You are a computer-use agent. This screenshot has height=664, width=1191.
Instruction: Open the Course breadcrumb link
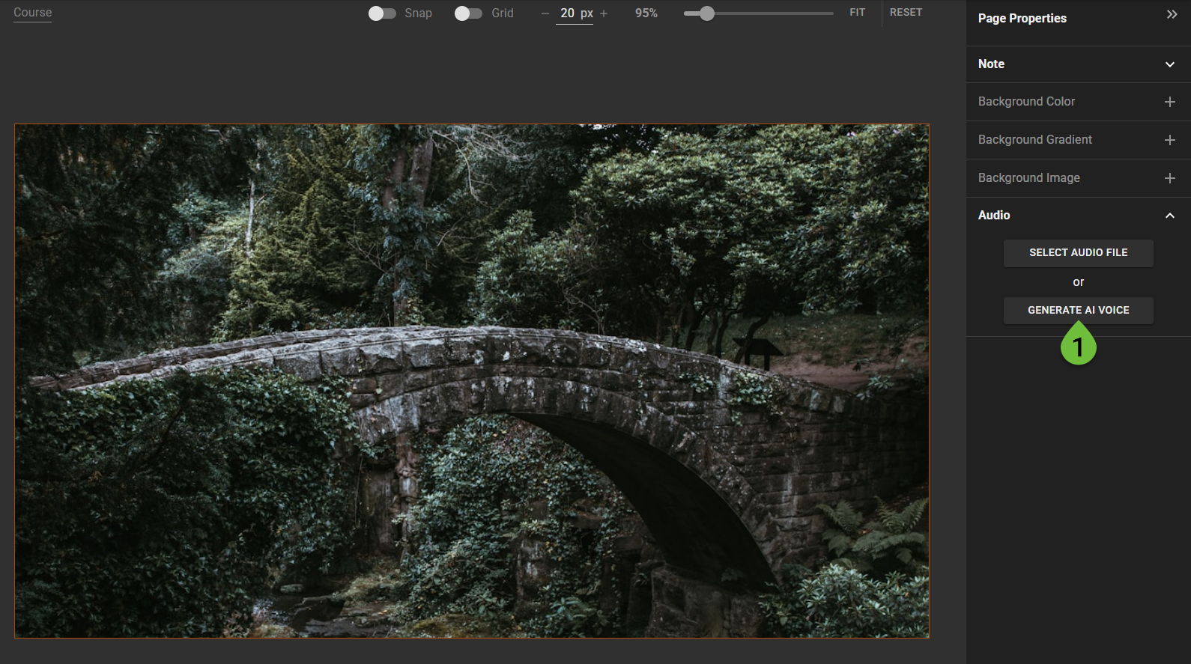pyautogui.click(x=33, y=13)
